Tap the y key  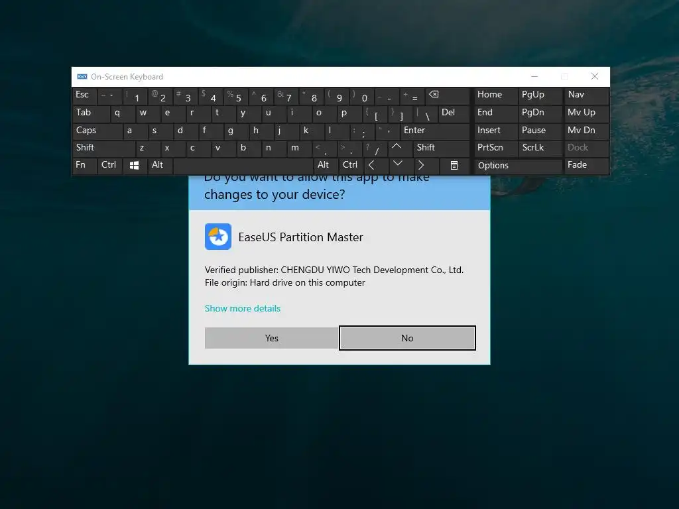click(249, 113)
